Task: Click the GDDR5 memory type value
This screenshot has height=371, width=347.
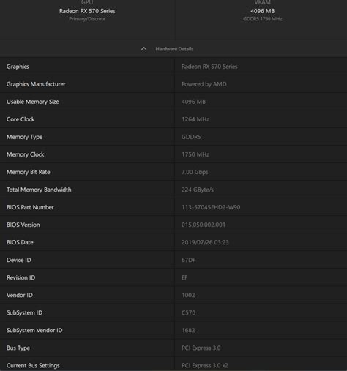Action: click(191, 137)
